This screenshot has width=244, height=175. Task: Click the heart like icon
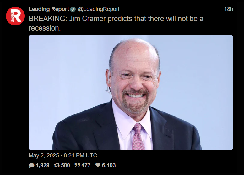[x=98, y=165]
